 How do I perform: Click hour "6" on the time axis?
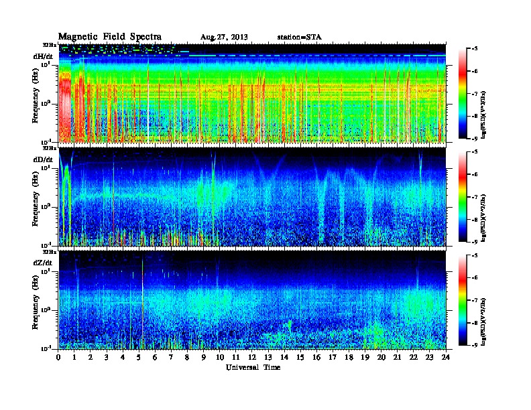[x=155, y=358]
